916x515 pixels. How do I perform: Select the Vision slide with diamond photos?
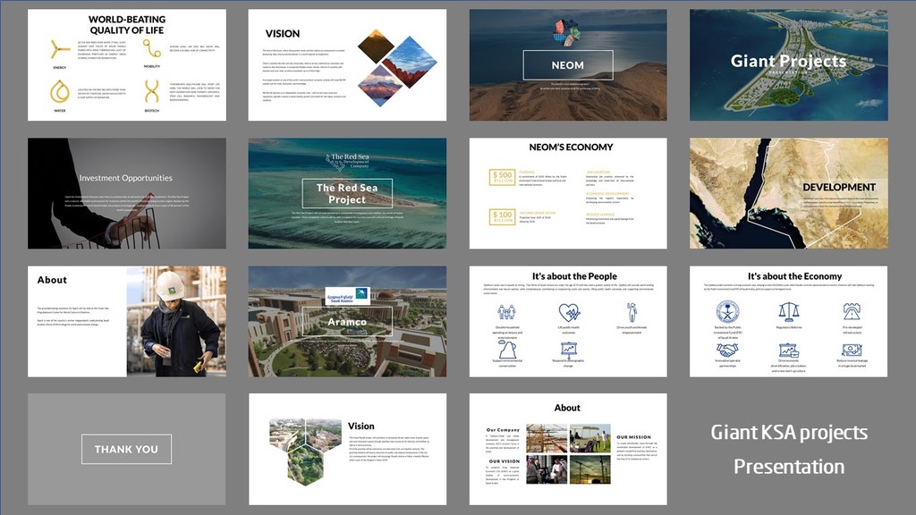point(347,64)
